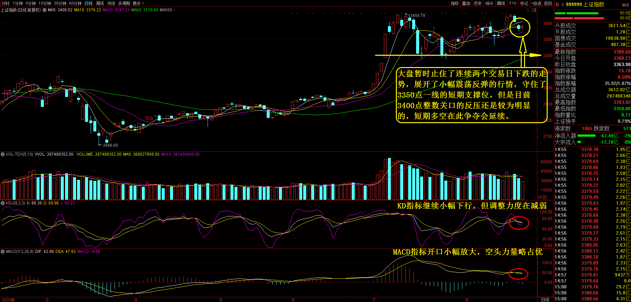
Task: Select the 日线 daily period tab
Action: 89,3
